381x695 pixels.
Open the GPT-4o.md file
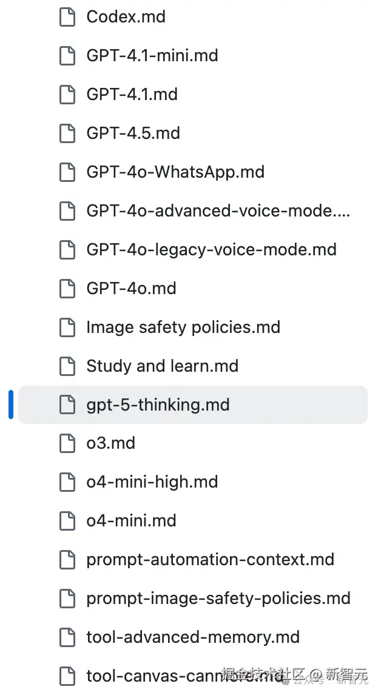pyautogui.click(x=131, y=289)
